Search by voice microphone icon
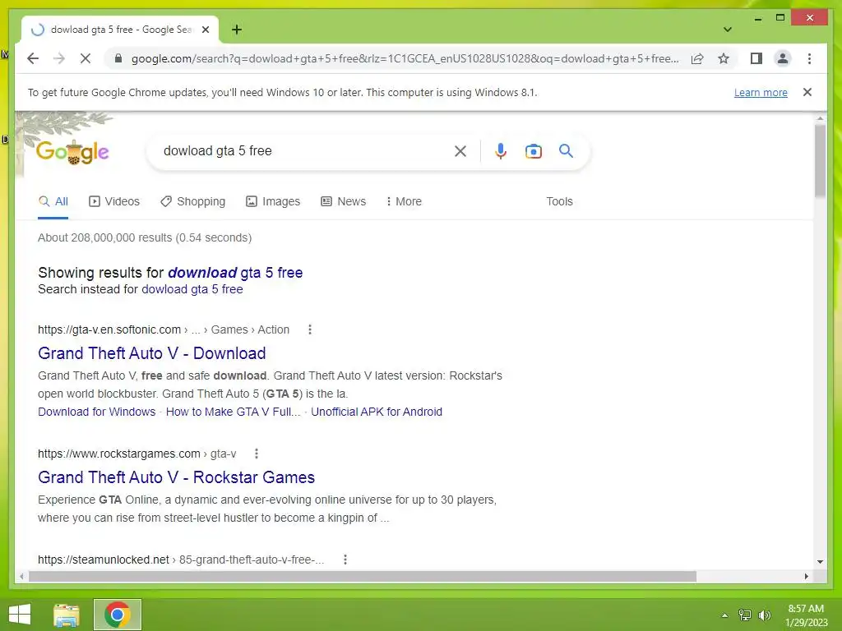This screenshot has height=631, width=842. (501, 151)
